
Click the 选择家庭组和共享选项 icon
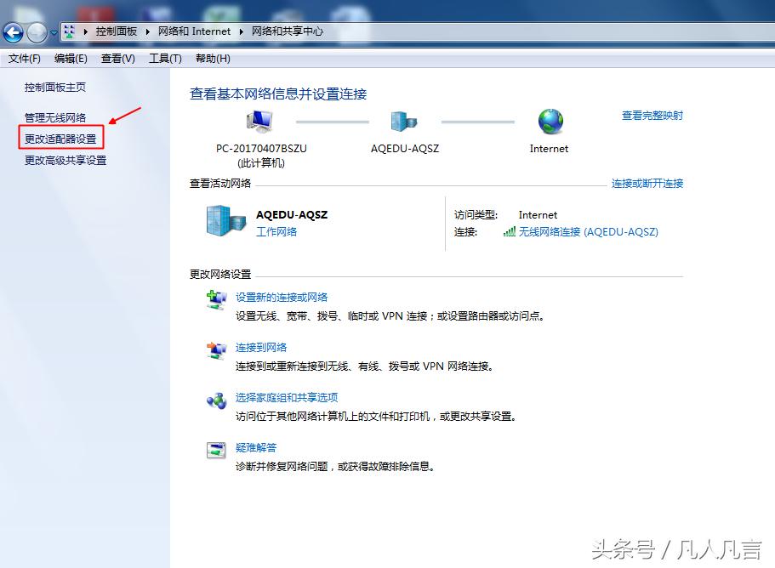[x=216, y=399]
